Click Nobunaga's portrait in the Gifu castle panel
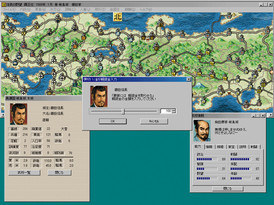The width and height of the screenshot is (274, 205). 18,114
